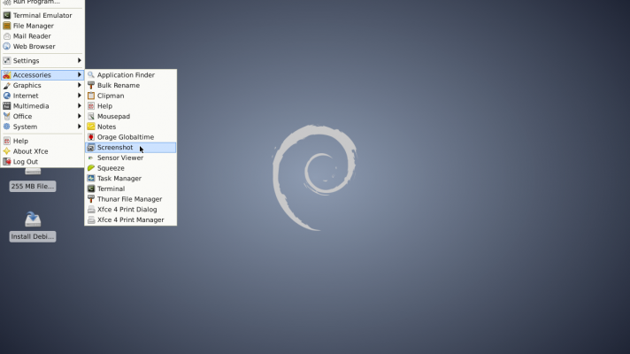Screen dimensions: 630x354
Task: Expand the System submenu
Action: [x=42, y=127]
